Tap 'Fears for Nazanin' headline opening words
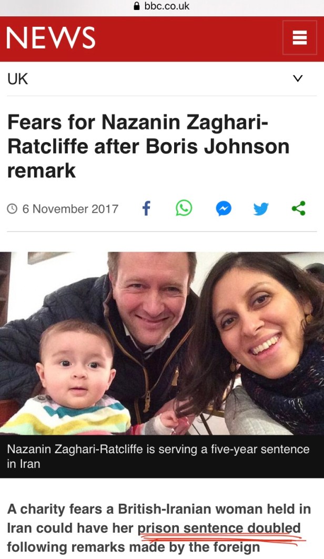Image resolution: width=324 pixels, height=559 pixels. click(94, 122)
